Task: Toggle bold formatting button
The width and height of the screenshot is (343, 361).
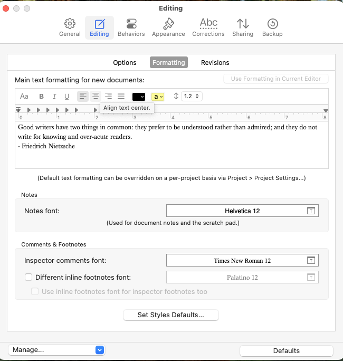Action: click(x=42, y=96)
